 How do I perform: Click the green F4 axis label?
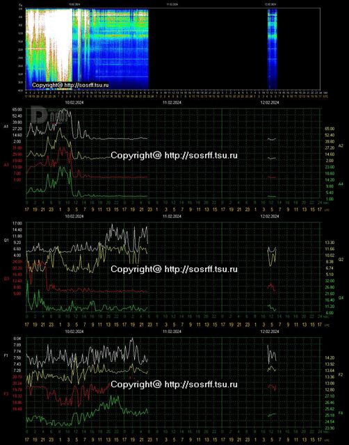pos(341,413)
